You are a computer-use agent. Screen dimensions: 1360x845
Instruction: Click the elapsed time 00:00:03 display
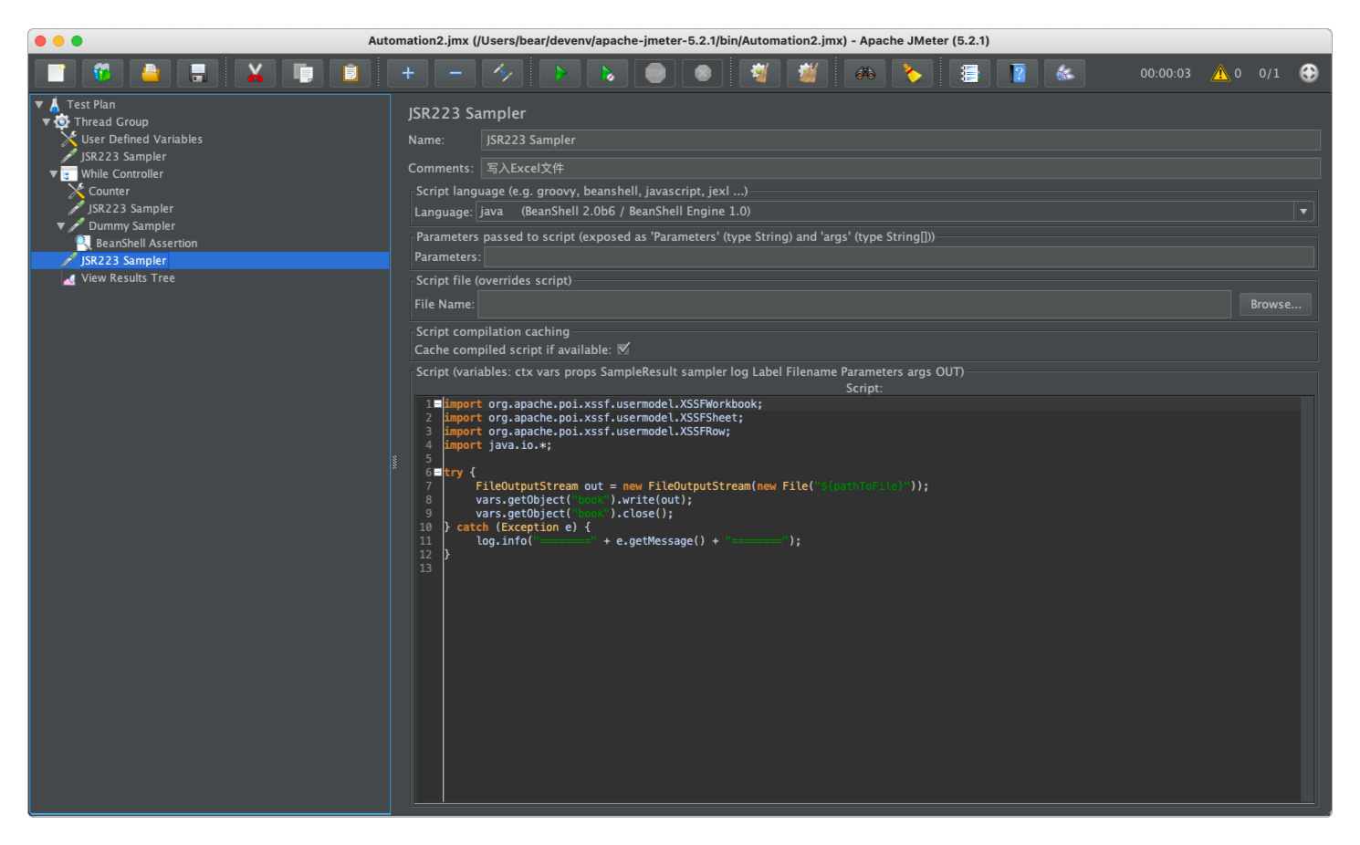pos(1166,74)
